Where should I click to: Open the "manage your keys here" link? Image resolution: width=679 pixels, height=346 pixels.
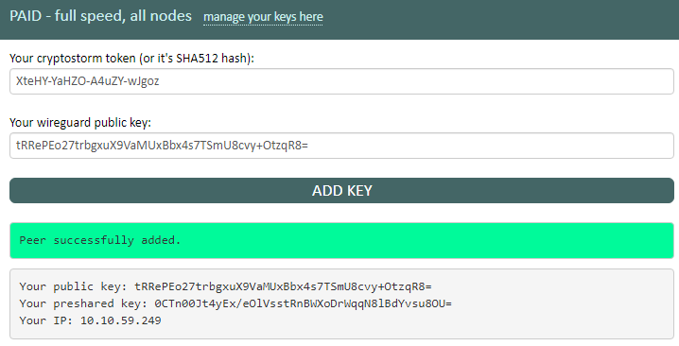[263, 16]
